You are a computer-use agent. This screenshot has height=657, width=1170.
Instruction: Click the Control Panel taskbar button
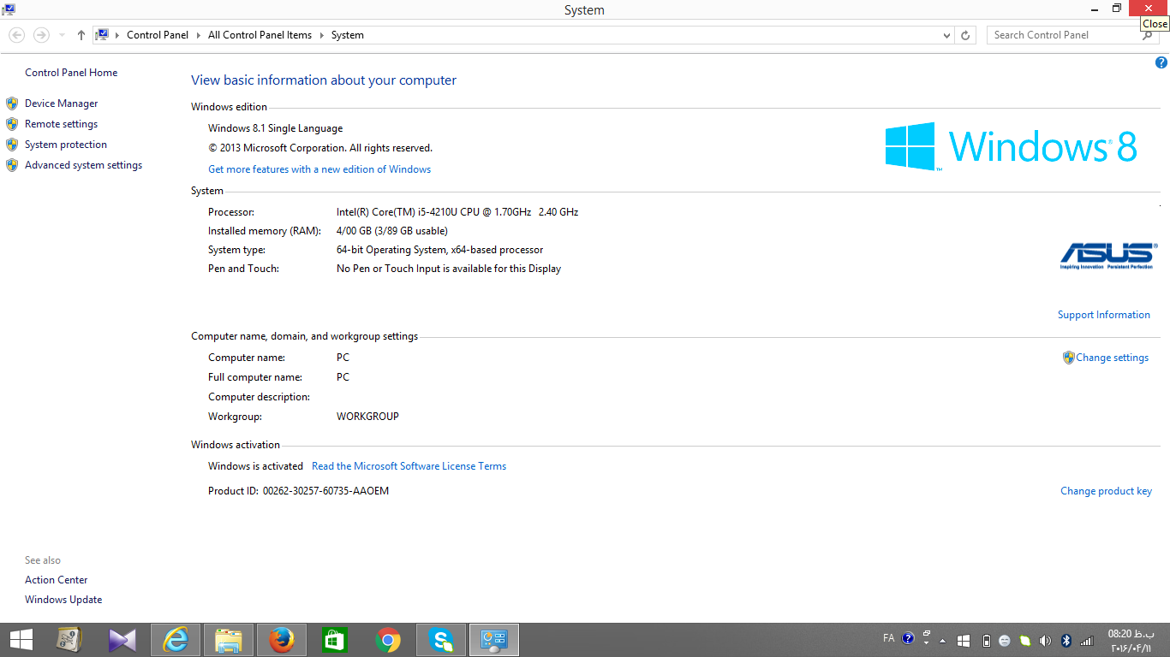(494, 640)
